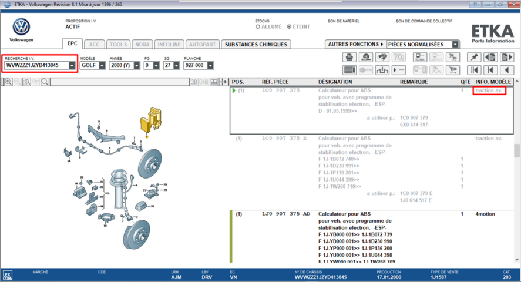
Task: Click the double-bar jump-to-start arrow icon
Action: tap(474, 70)
